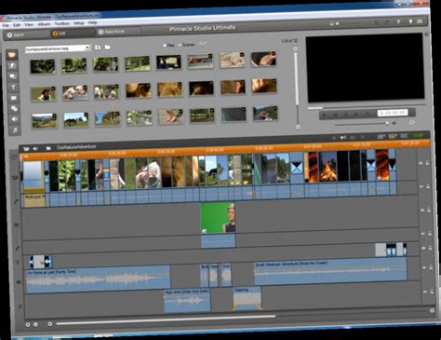Switch to Storyboard view icon above timeline
The width and height of the screenshot is (441, 340).
(381, 136)
